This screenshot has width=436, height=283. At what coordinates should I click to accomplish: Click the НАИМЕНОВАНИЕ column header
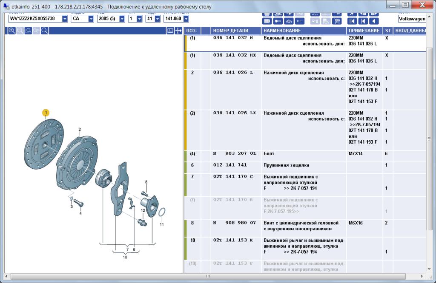pos(303,31)
